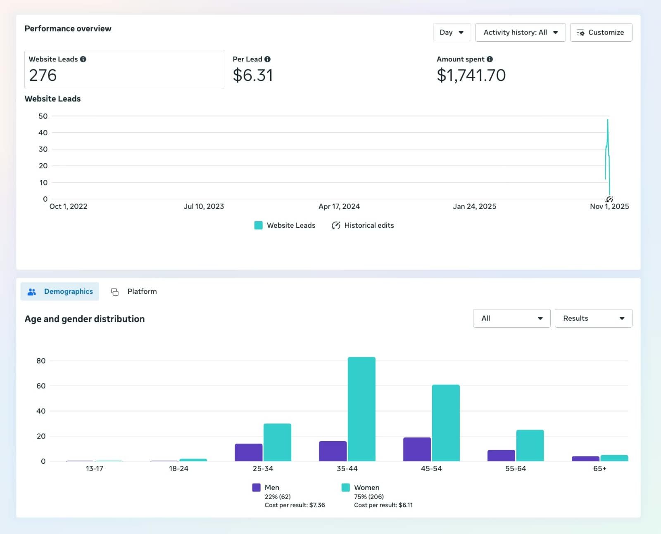Toggle Website Leads legend color swatch
Viewport: 661px width, 534px height.
point(258,225)
